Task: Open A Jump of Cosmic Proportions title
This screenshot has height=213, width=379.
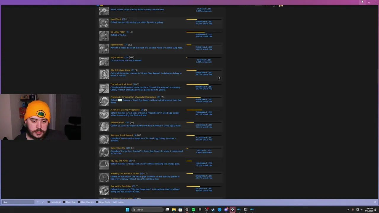Action: (x=125, y=110)
